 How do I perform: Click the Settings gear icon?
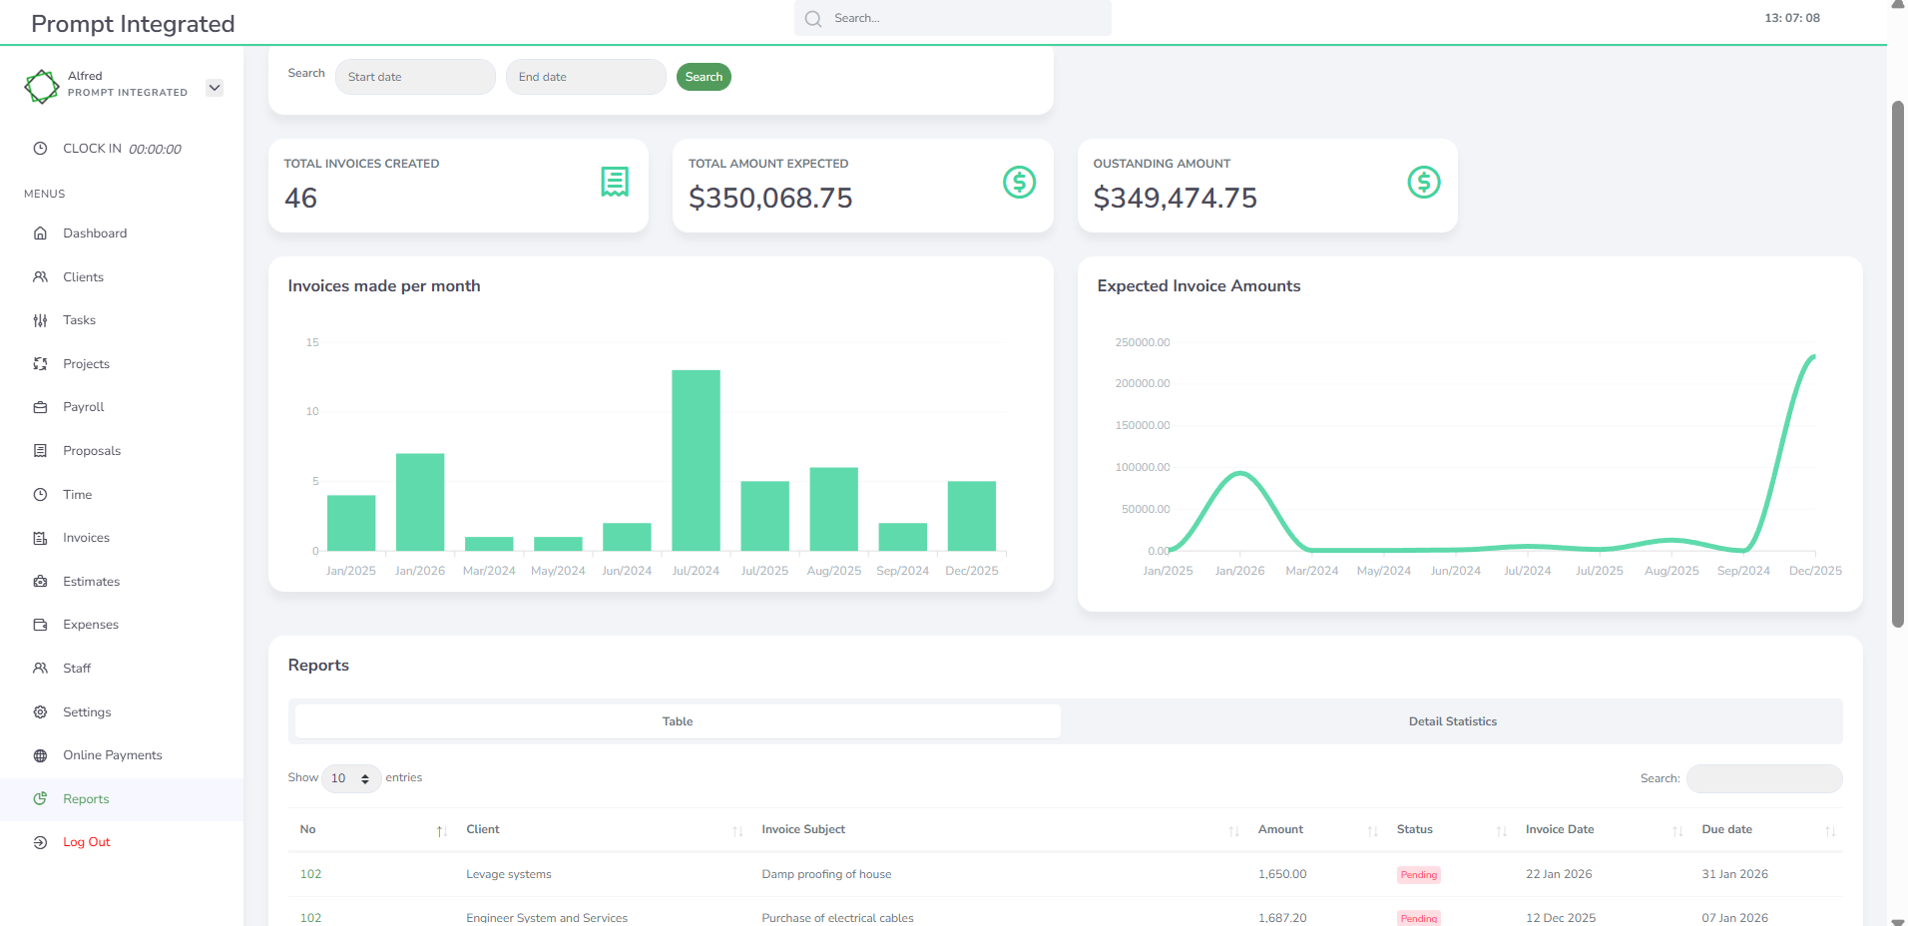(x=40, y=712)
